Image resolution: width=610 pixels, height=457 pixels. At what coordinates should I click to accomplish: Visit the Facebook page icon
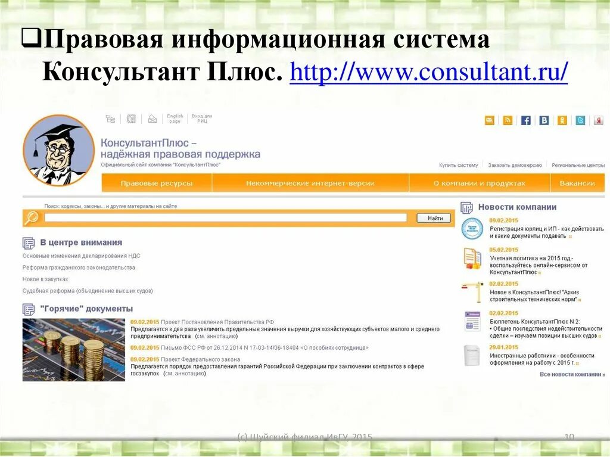pos(526,120)
